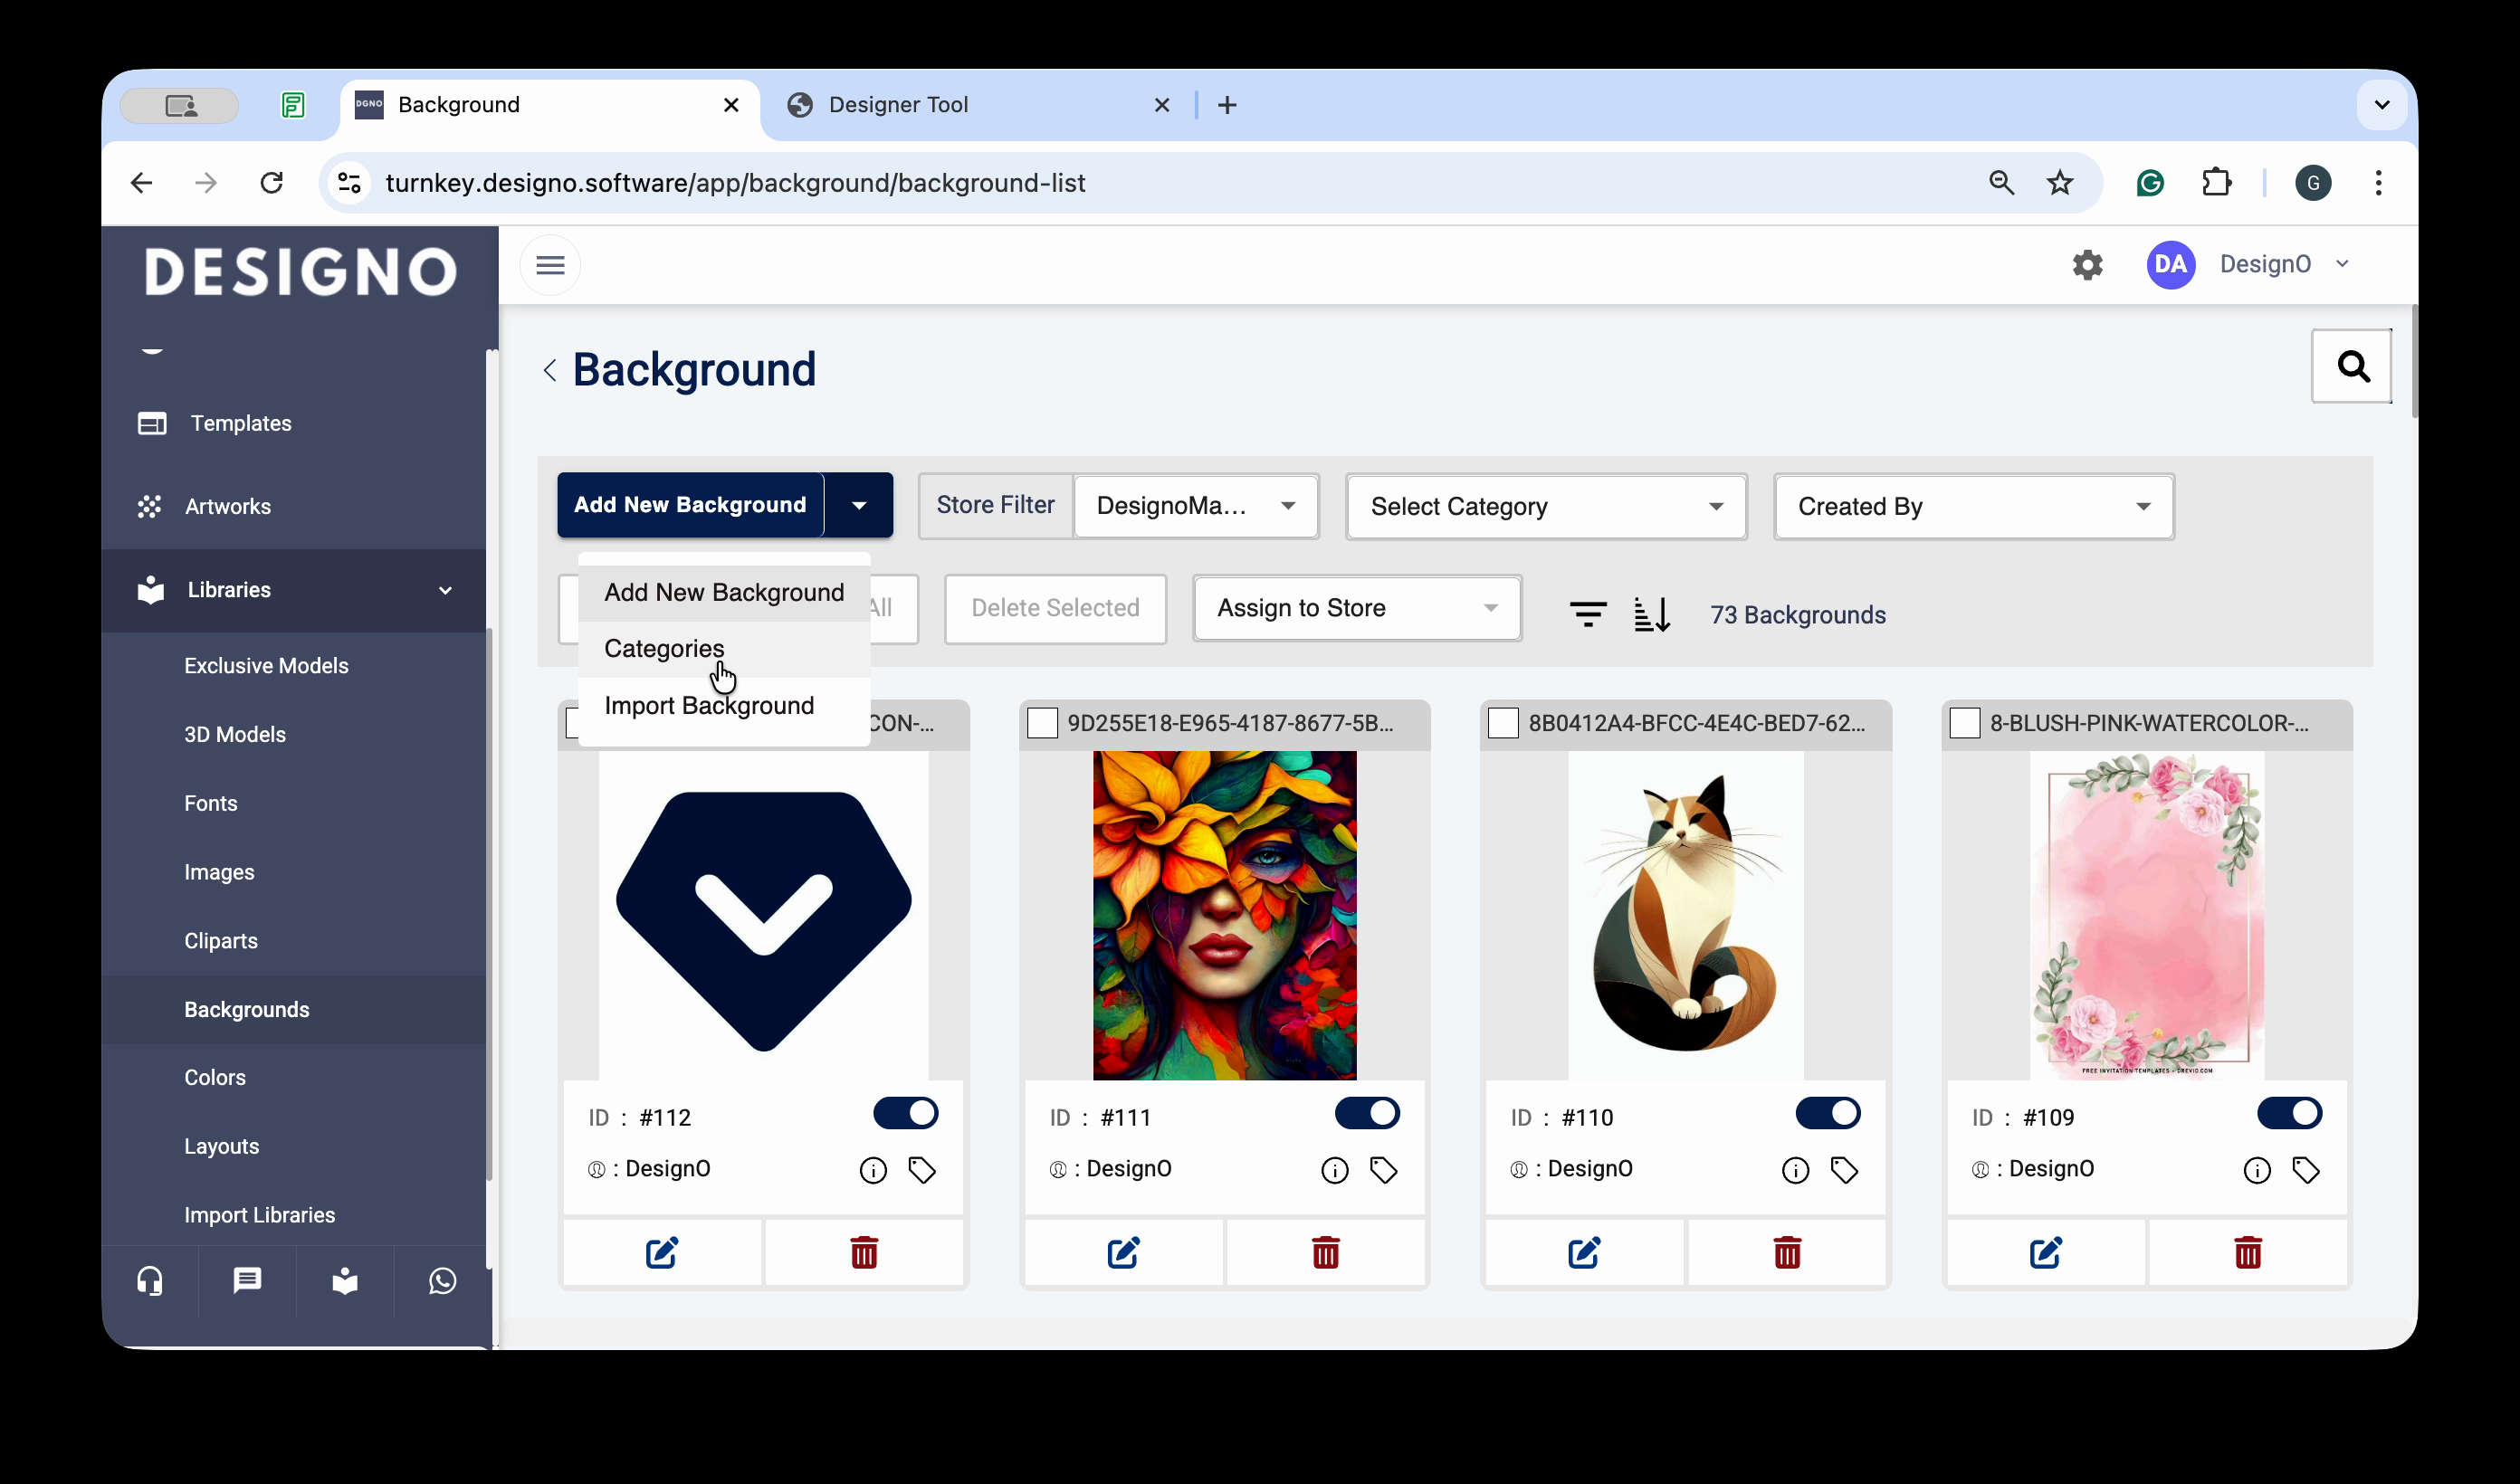Open the Select Category dropdown

tap(1545, 506)
